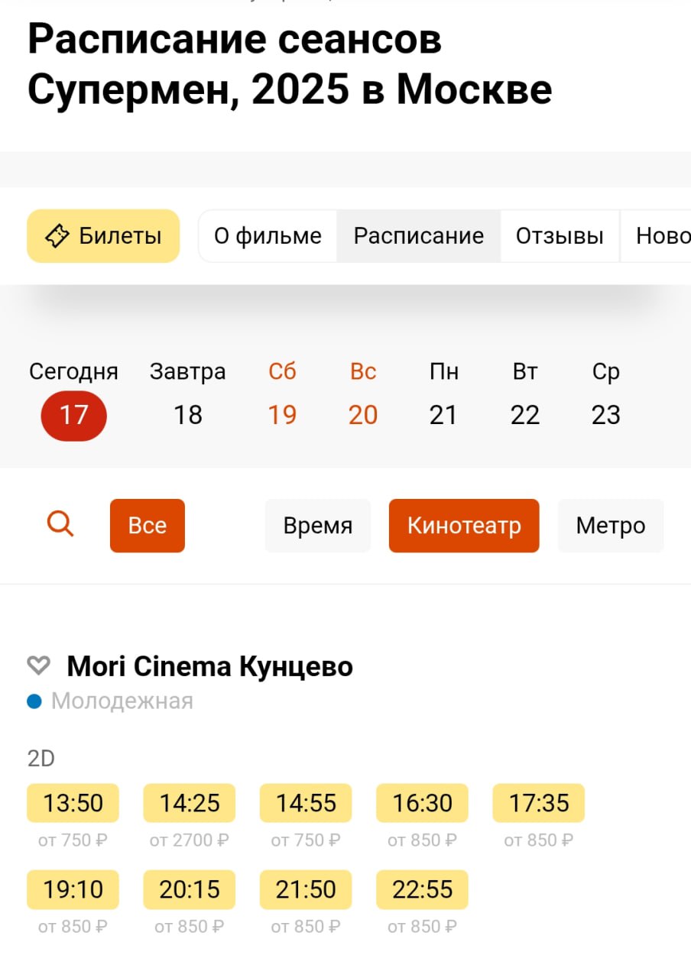
Task: Group sessions by Метро
Action: (x=611, y=526)
